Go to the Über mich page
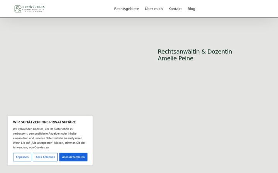This screenshot has height=173, width=278. (154, 9)
